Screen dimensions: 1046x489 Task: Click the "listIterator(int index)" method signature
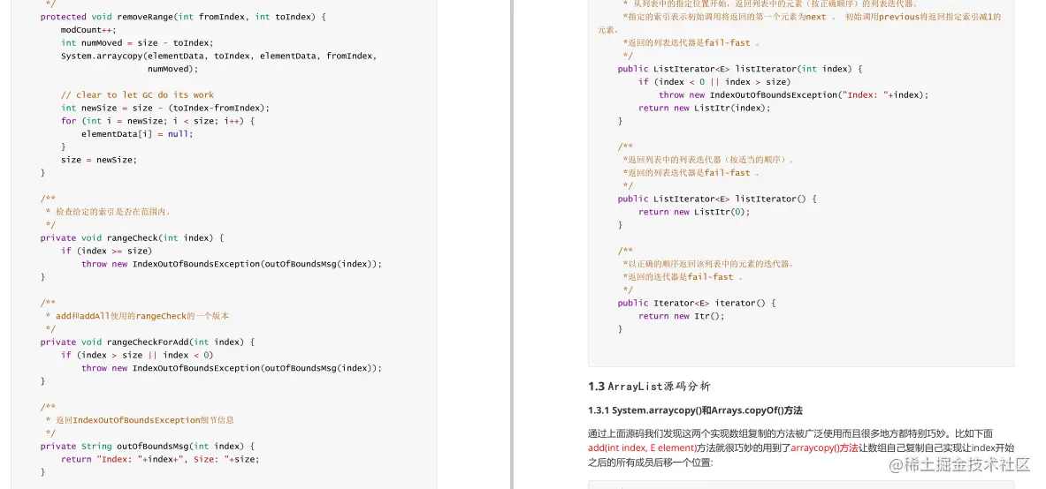coord(740,69)
